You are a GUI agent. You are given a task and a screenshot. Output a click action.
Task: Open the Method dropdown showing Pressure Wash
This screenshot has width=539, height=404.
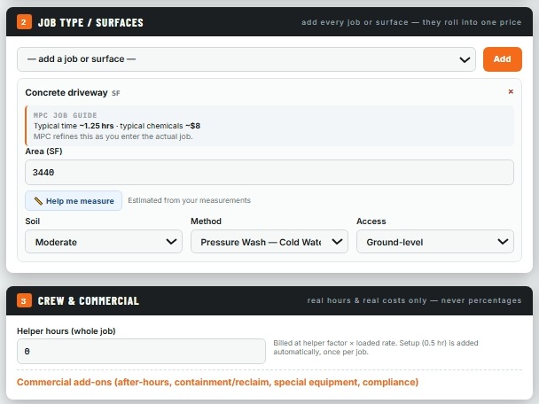[x=269, y=242]
